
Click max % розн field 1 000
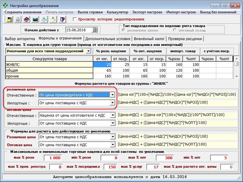coord(53,158)
